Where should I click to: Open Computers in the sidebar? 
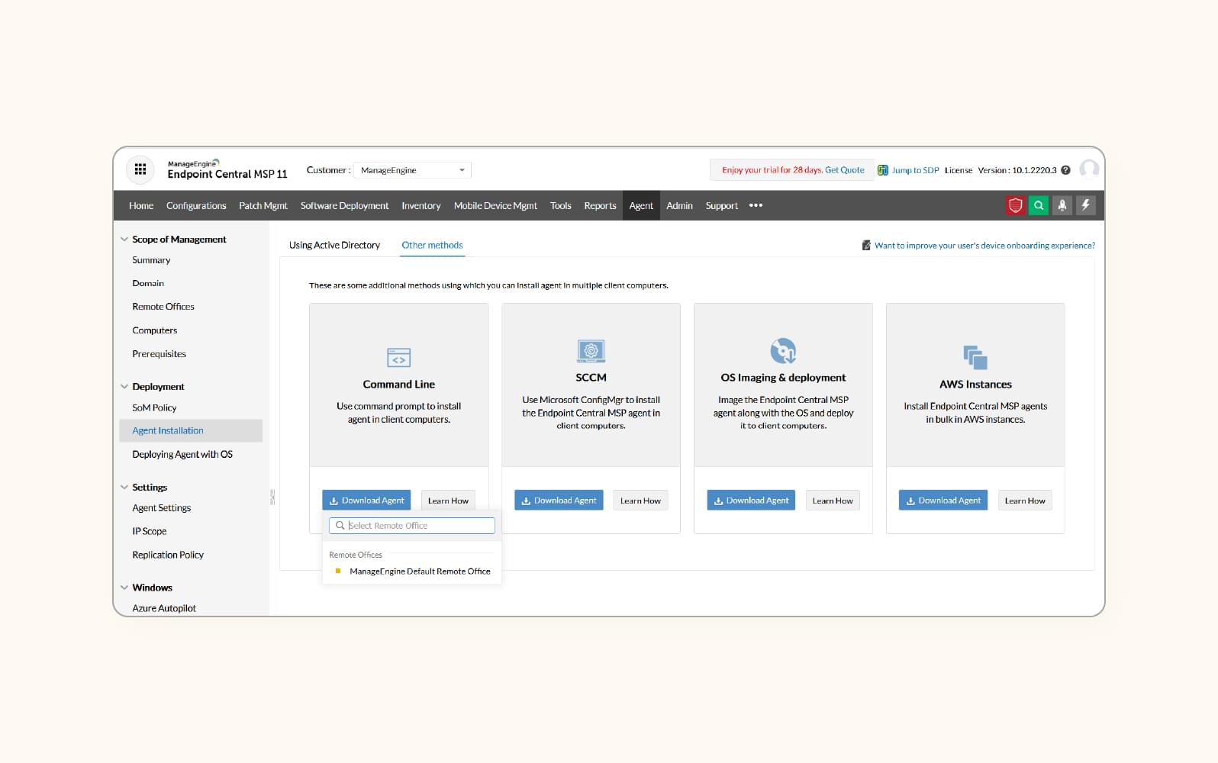coord(155,330)
